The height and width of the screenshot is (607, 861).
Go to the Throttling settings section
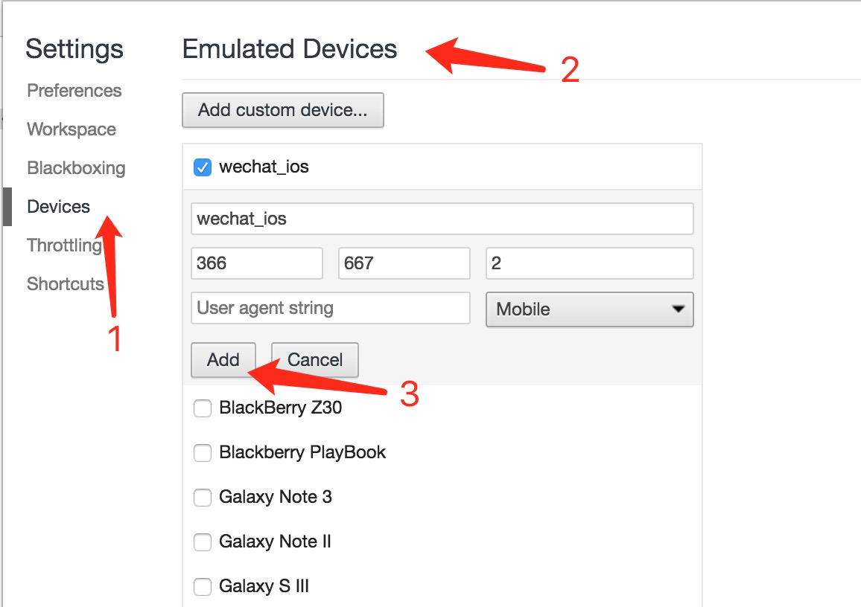64,245
